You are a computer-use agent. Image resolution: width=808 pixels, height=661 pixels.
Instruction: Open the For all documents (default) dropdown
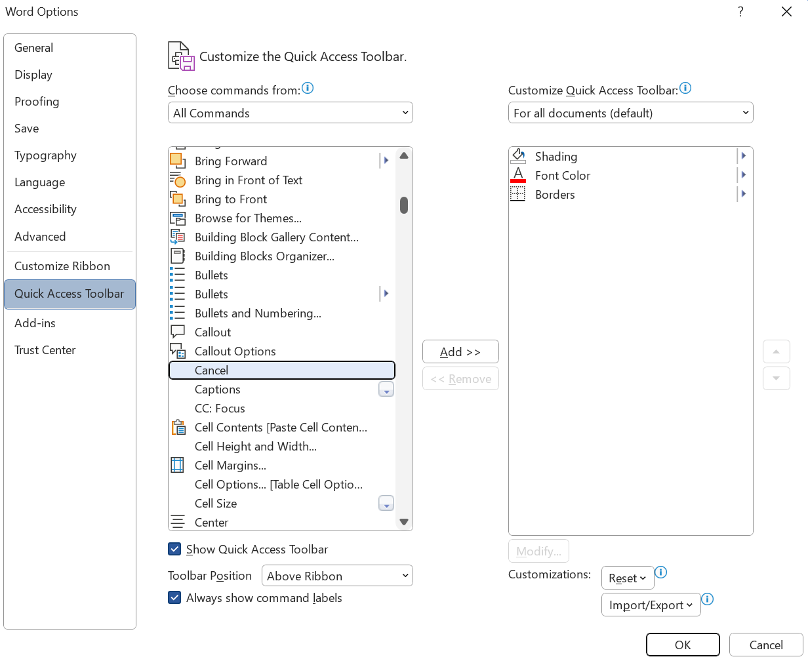coord(631,113)
